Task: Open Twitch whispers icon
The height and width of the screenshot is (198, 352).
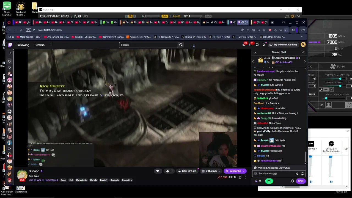Action: pos(257,45)
